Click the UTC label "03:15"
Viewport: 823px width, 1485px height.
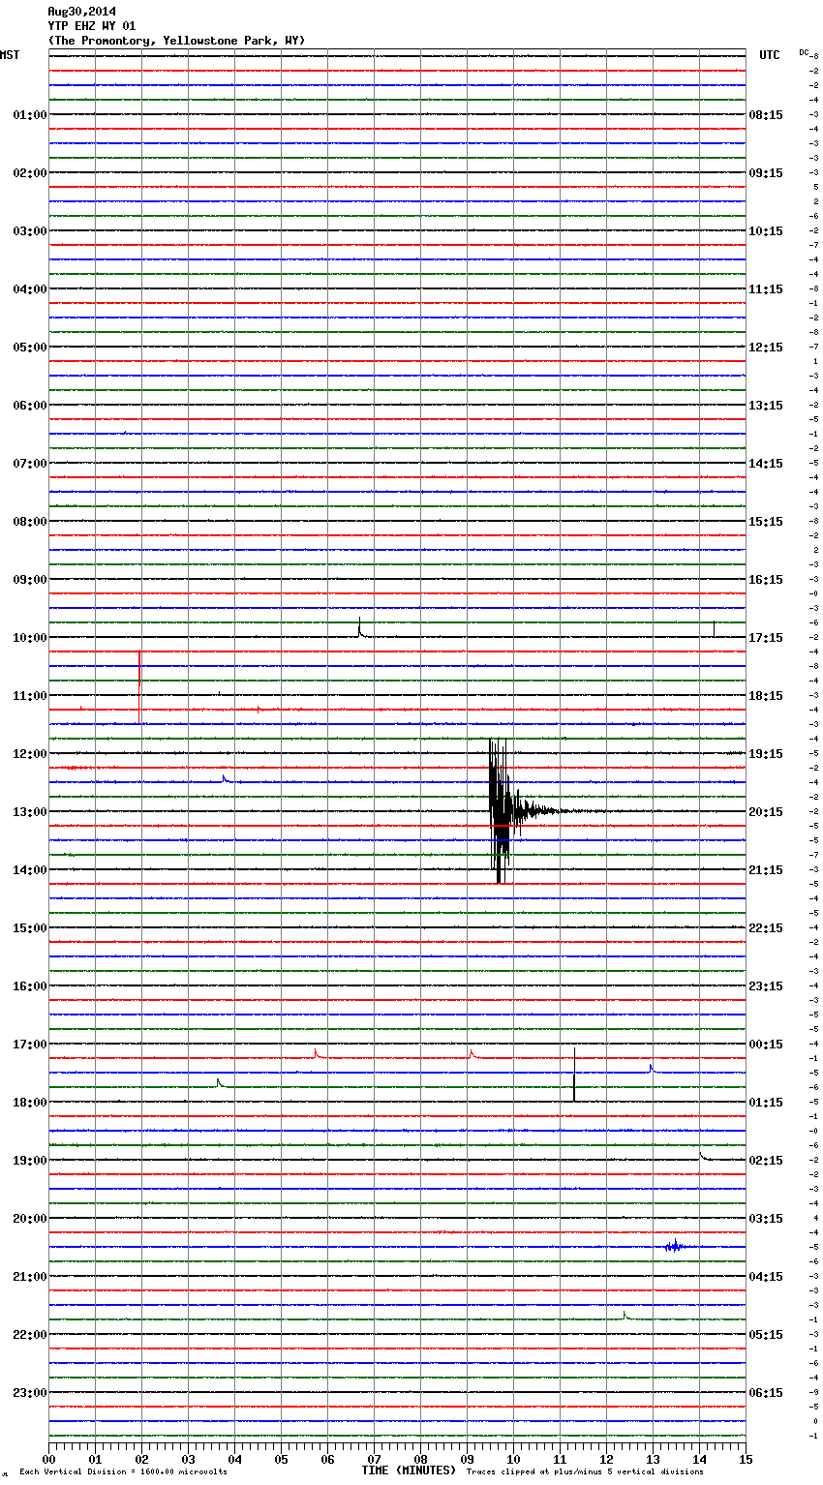tap(766, 1219)
